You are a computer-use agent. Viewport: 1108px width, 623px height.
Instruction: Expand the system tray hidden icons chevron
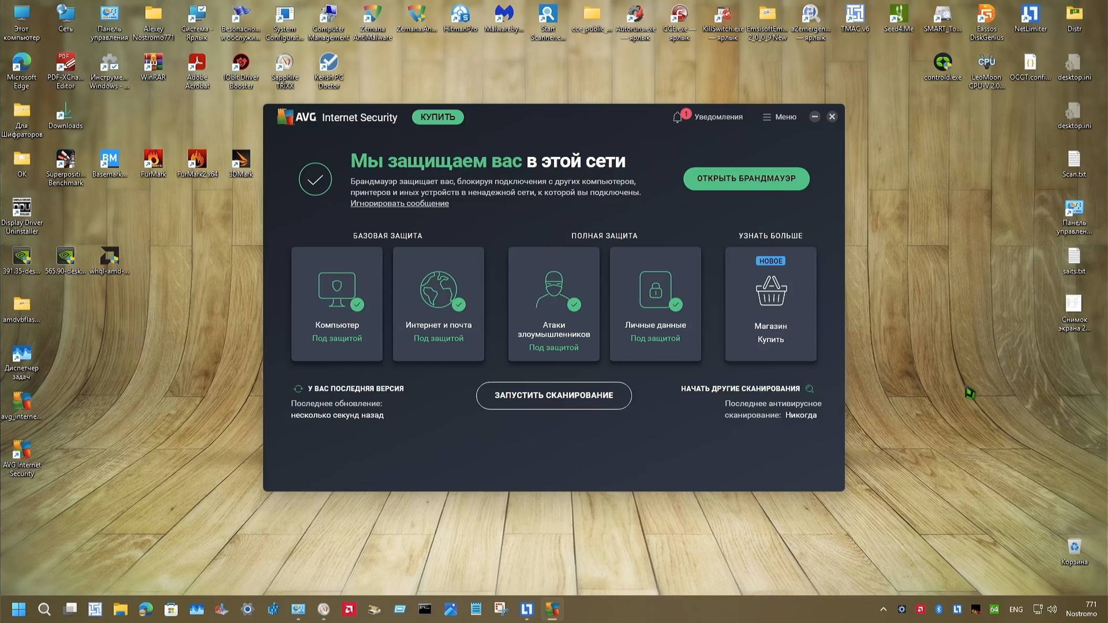(x=883, y=609)
